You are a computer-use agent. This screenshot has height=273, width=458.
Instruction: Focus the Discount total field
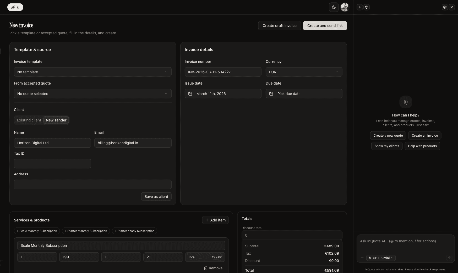point(292,235)
